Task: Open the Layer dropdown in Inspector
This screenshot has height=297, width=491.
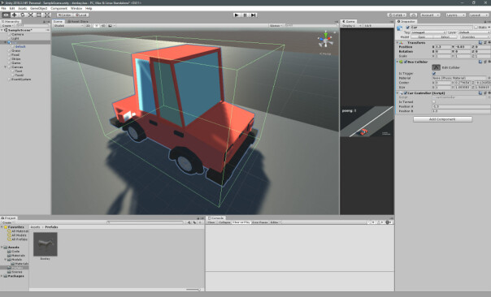Action: (x=474, y=32)
